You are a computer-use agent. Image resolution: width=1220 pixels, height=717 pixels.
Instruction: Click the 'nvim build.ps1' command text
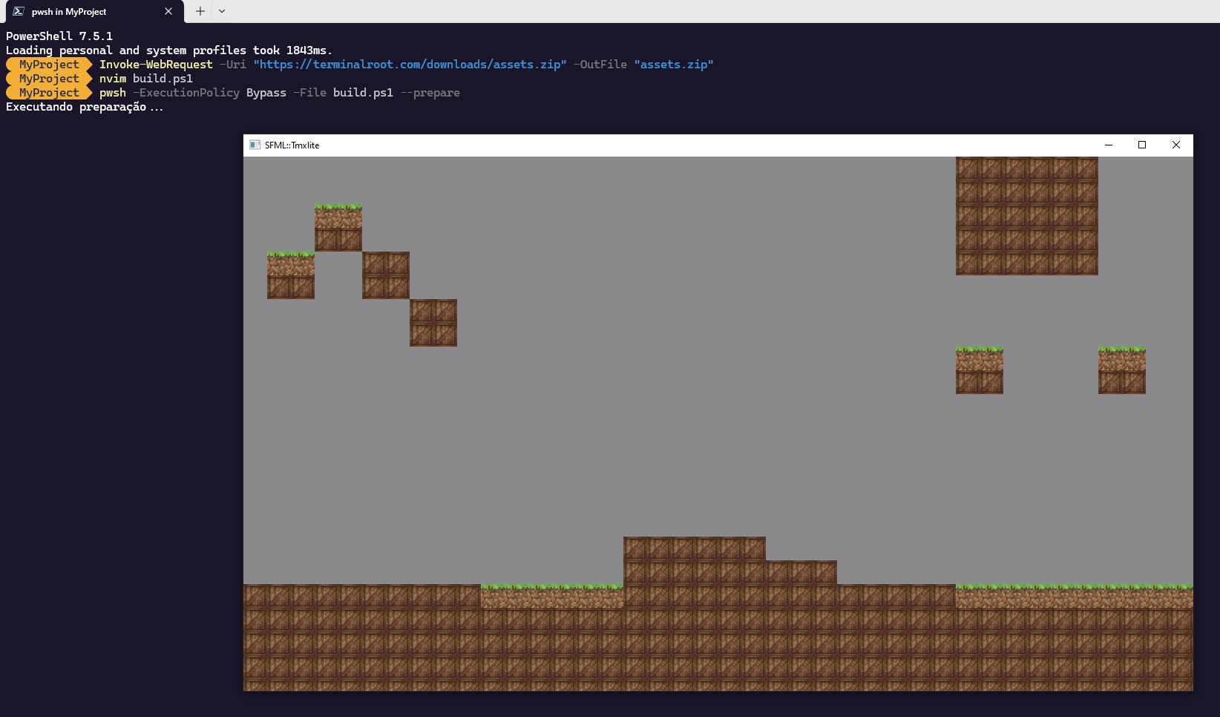click(x=146, y=79)
